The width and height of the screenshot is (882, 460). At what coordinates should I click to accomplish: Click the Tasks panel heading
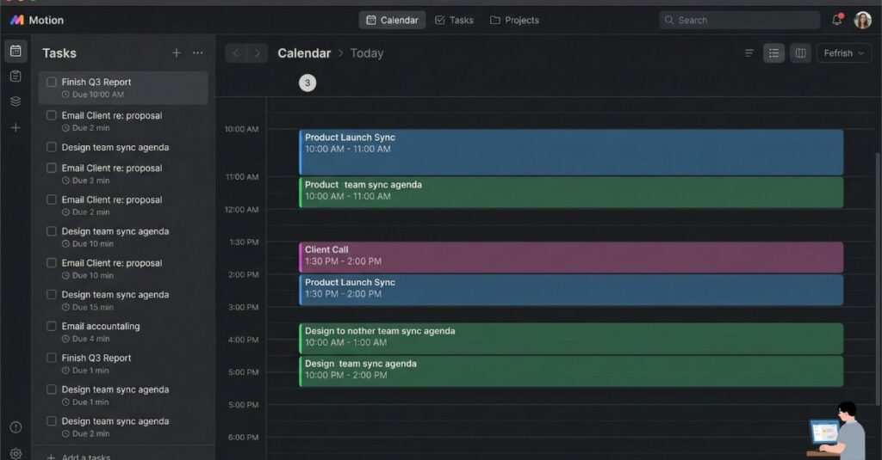59,53
